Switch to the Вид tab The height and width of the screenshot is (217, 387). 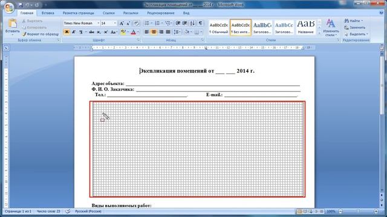pyautogui.click(x=186, y=13)
